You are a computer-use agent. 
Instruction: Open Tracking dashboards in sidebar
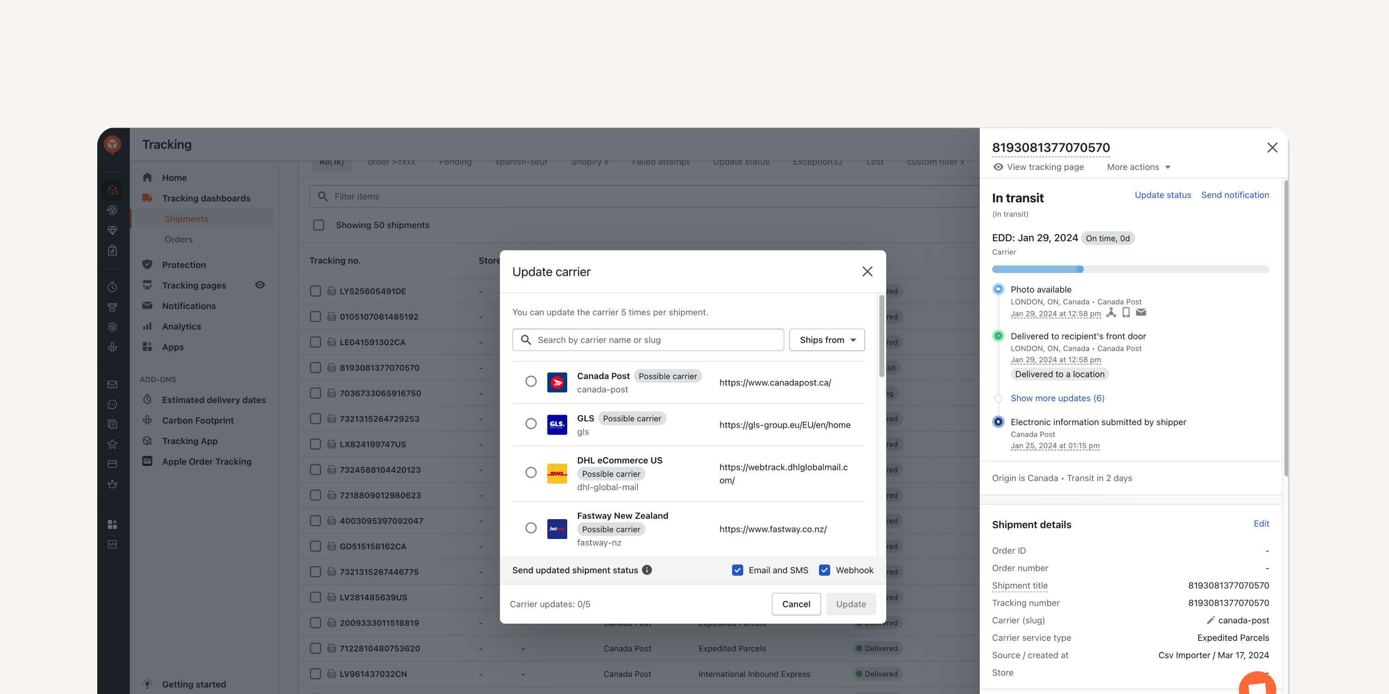[x=206, y=198]
